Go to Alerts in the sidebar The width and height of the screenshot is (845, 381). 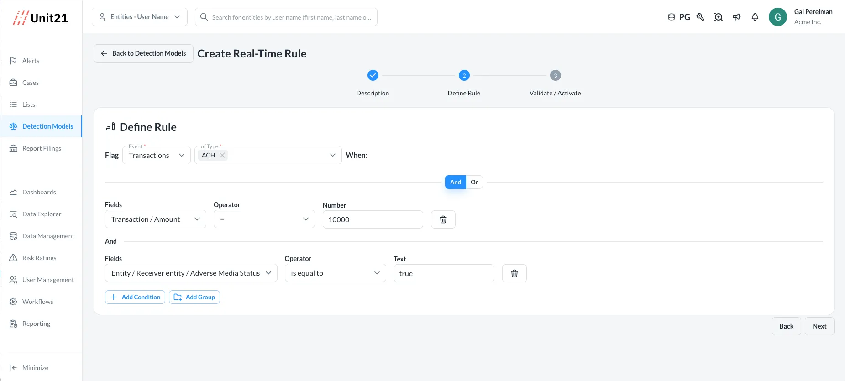(31, 61)
